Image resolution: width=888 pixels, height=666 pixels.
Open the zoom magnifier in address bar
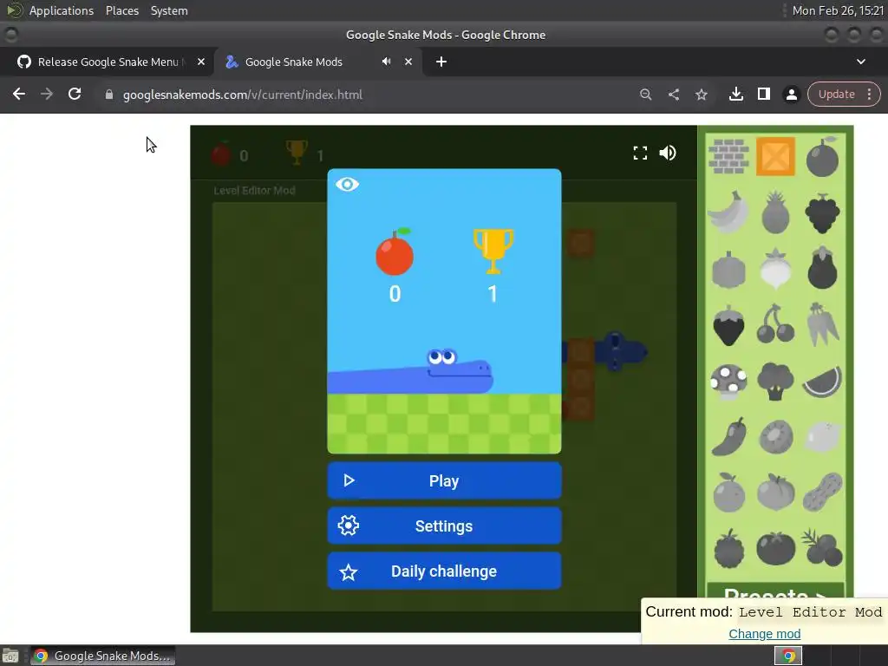point(645,94)
